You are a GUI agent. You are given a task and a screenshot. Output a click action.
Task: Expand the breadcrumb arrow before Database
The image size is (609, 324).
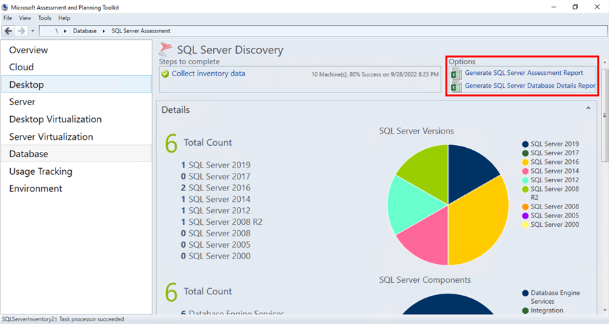65,31
